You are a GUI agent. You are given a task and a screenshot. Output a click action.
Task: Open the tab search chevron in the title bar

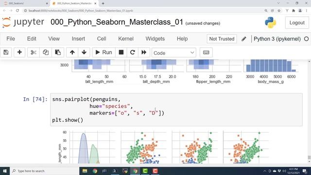tap(278, 3)
